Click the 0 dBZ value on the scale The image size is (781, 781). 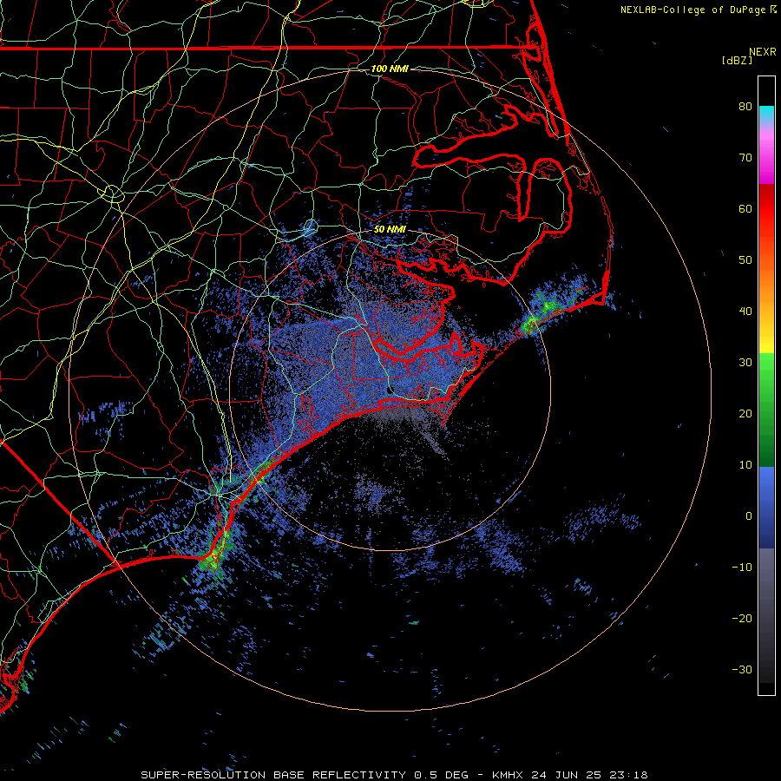click(x=749, y=516)
